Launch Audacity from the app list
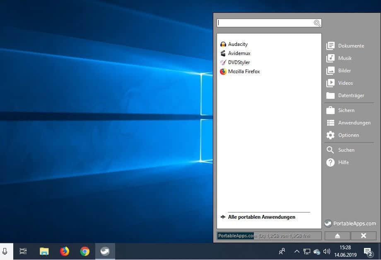The width and height of the screenshot is (381, 260). click(237, 44)
